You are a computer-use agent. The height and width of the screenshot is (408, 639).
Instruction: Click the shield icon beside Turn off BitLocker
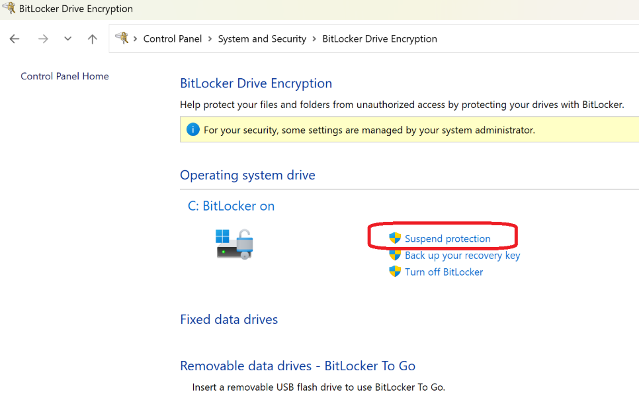(395, 272)
